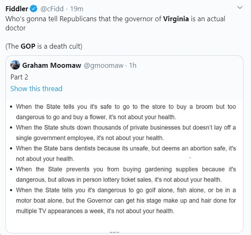The width and height of the screenshot is (251, 235).
Task: Open the @gmoomaw handle
Action: pos(103,65)
